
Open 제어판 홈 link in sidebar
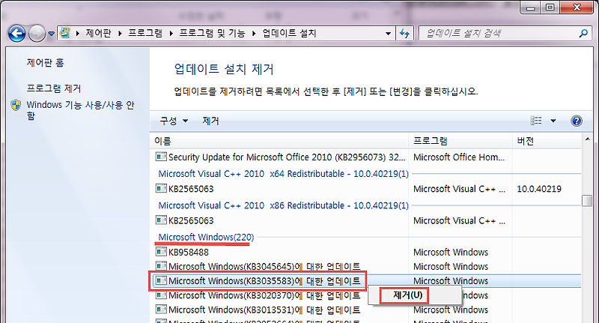click(45, 63)
